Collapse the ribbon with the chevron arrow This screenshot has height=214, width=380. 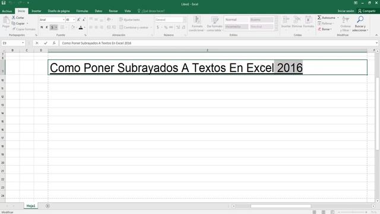click(x=376, y=35)
